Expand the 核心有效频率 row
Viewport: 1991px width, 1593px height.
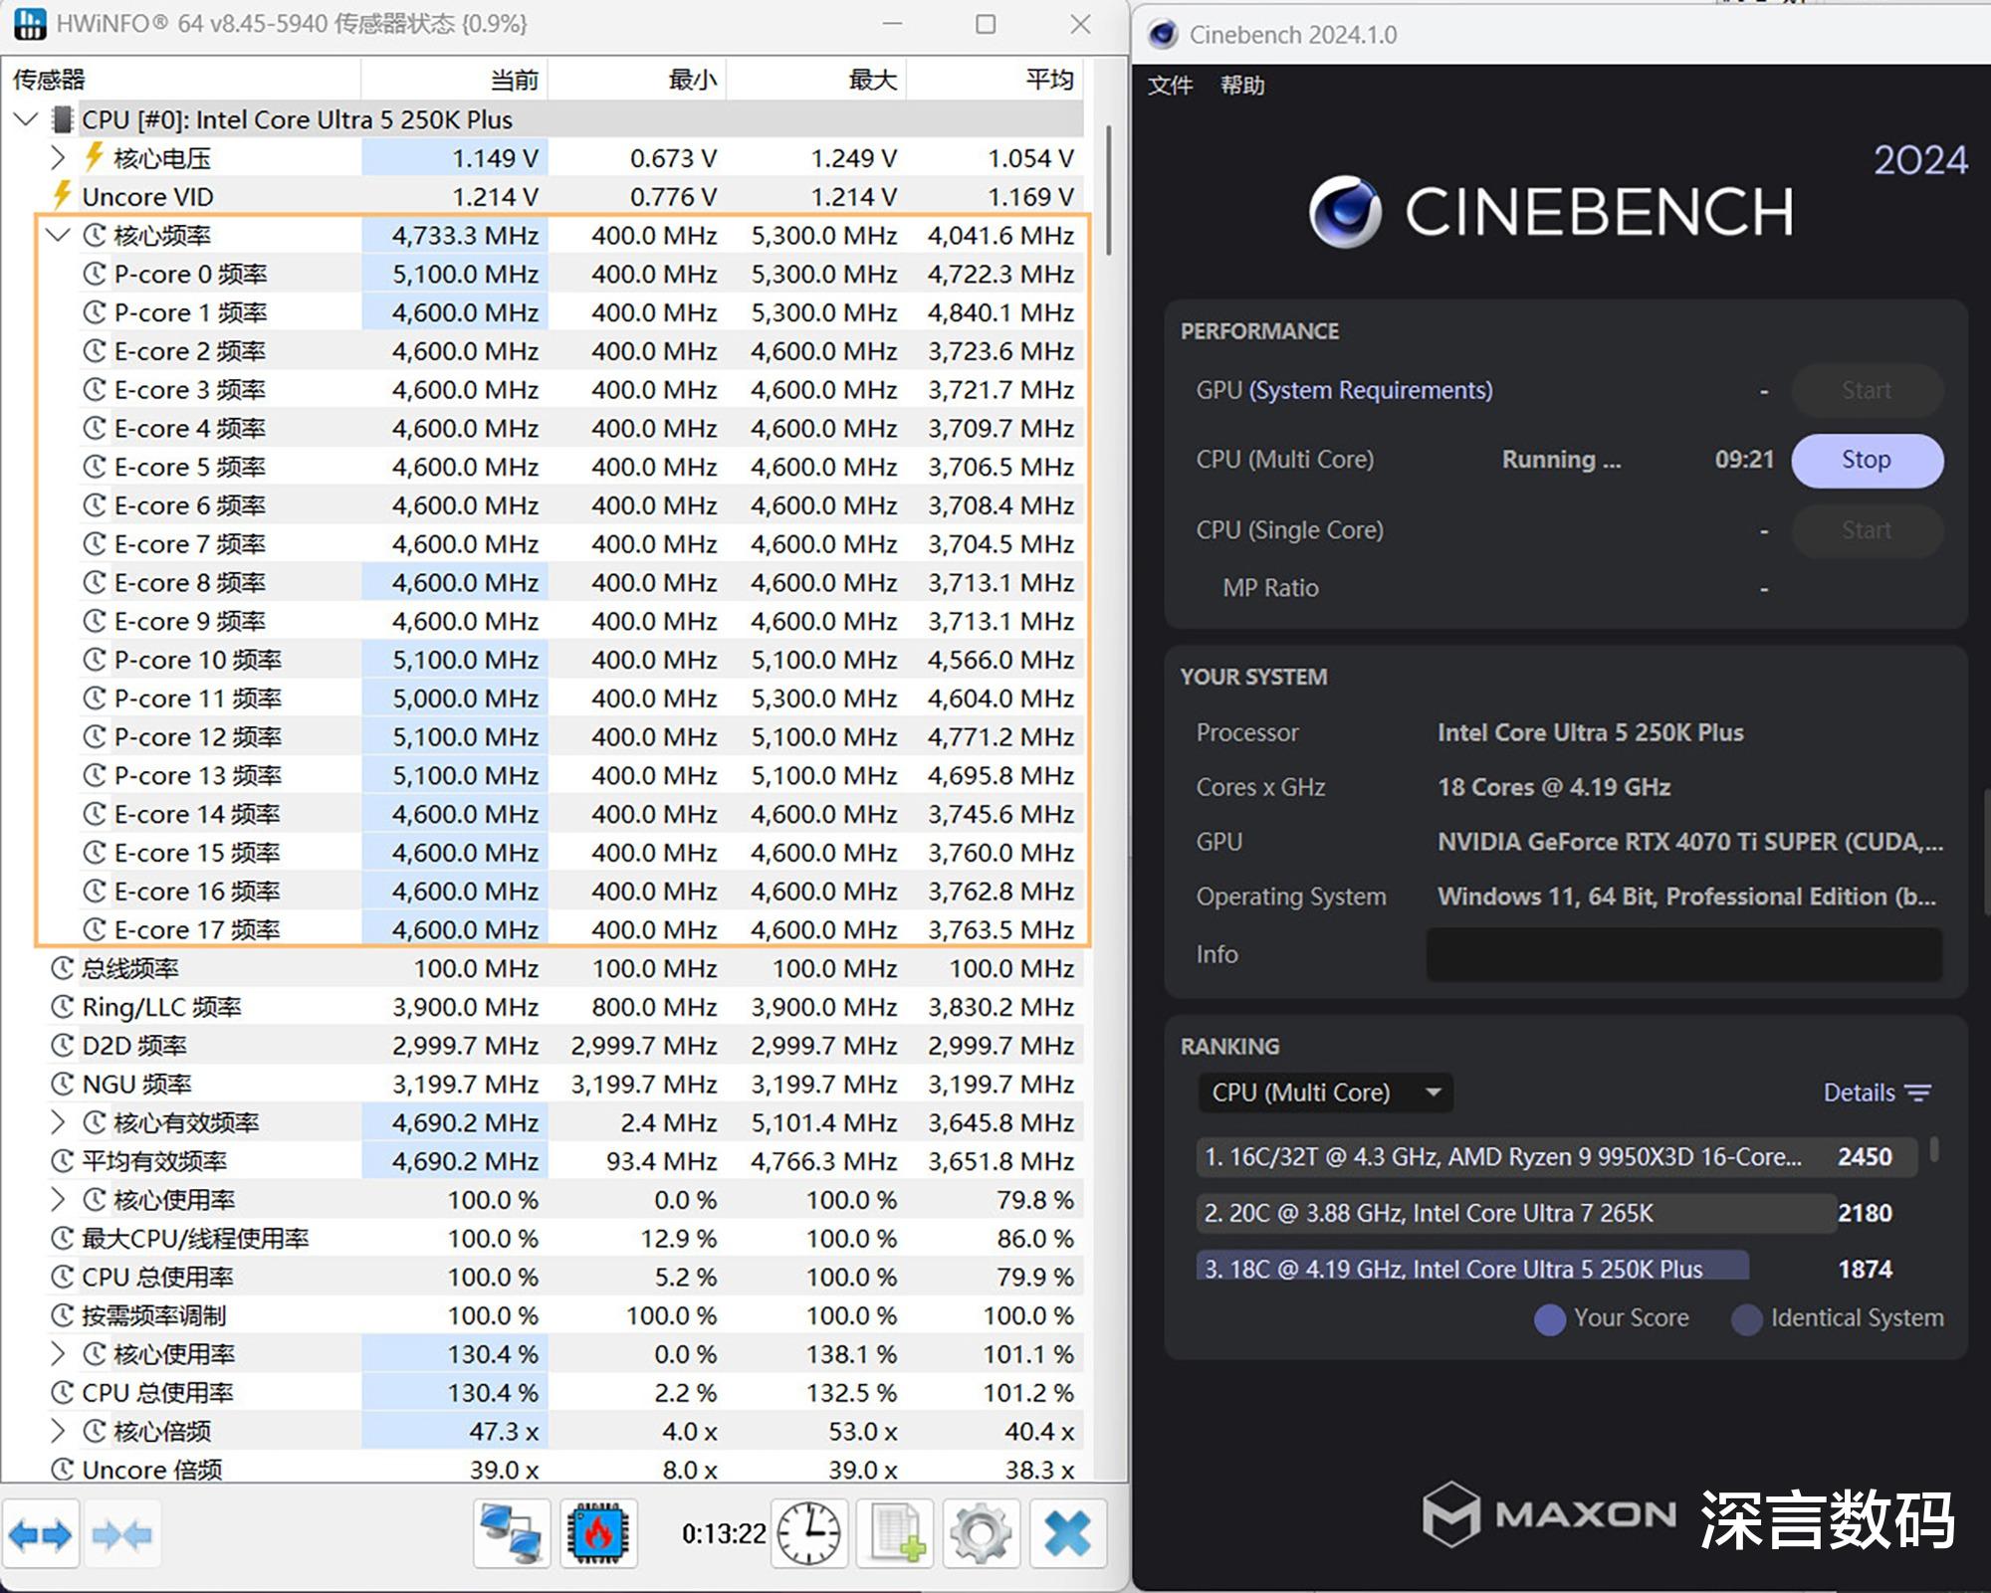(58, 1122)
